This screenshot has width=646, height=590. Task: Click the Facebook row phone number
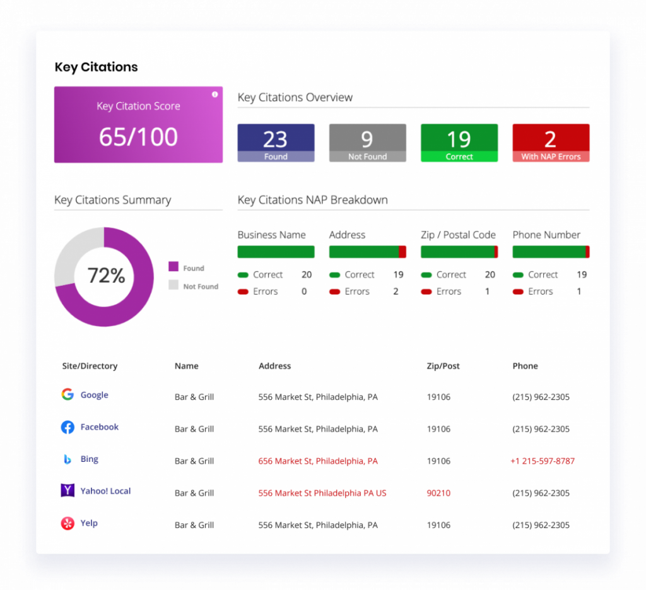(541, 429)
